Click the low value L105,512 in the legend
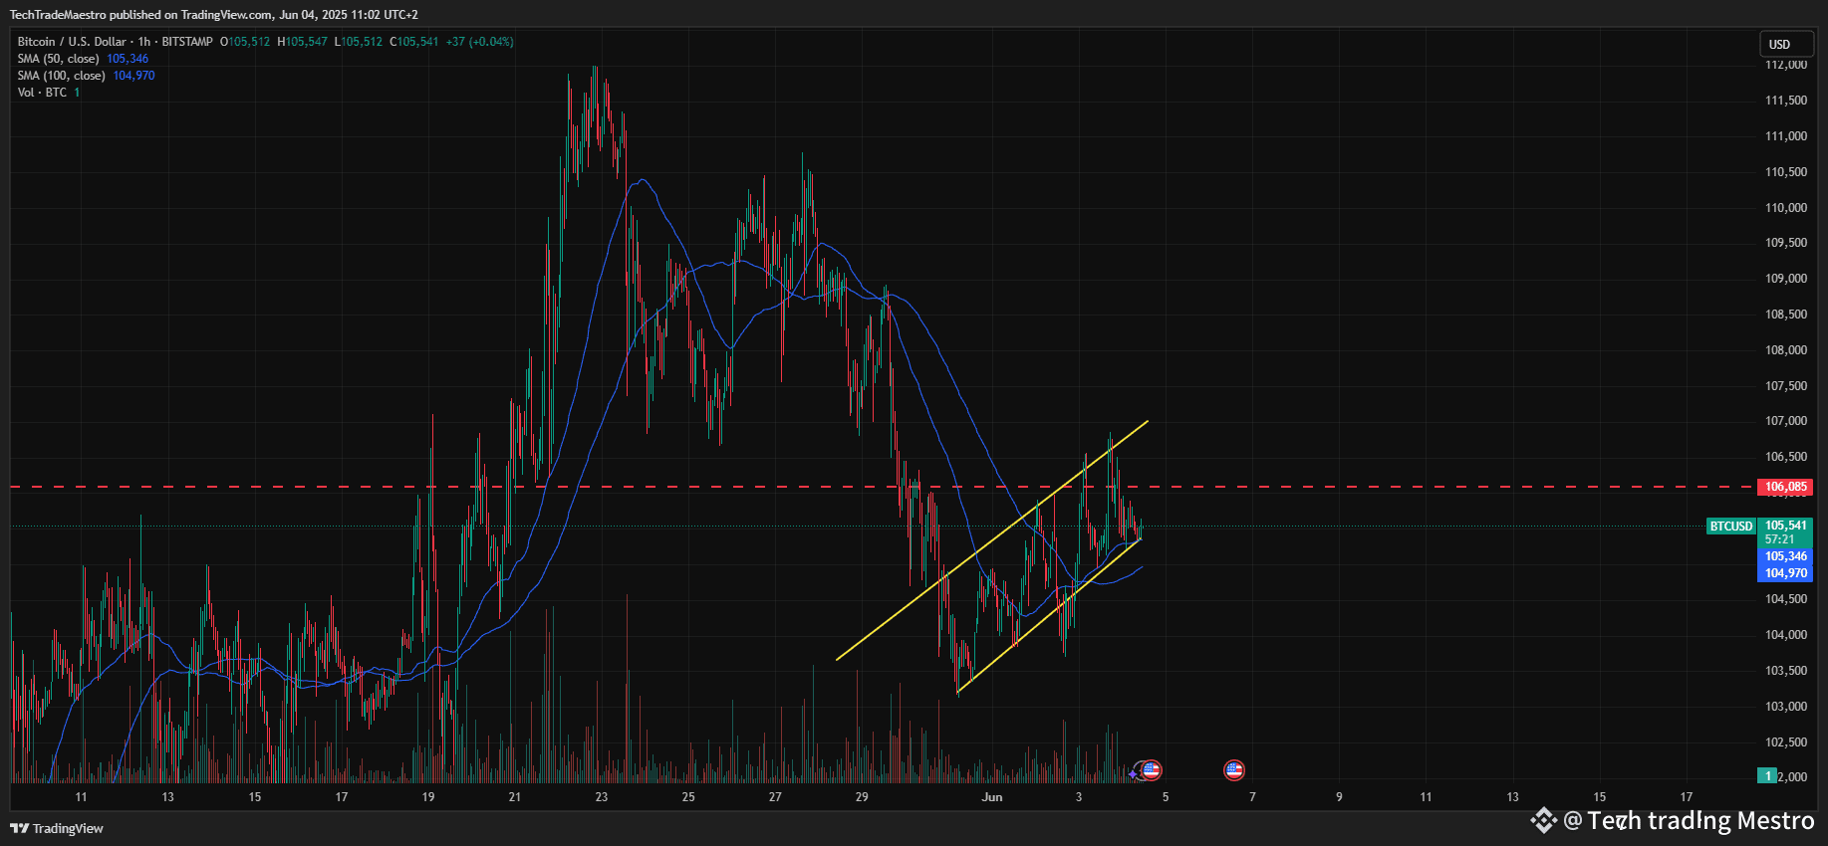The height and width of the screenshot is (846, 1828). pyautogui.click(x=359, y=42)
